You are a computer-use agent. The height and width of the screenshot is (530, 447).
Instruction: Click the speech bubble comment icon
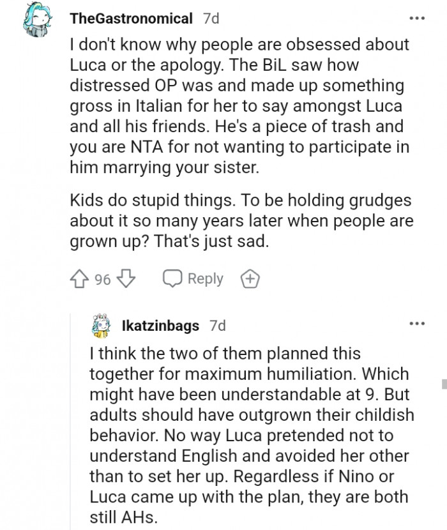172,279
